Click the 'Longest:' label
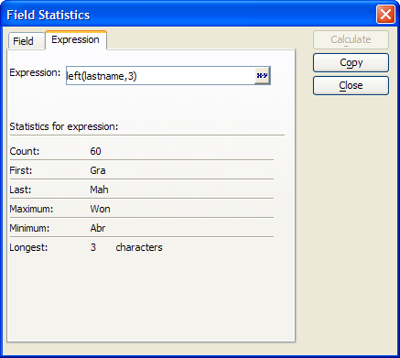Image resolution: width=400 pixels, height=358 pixels. pos(28,247)
